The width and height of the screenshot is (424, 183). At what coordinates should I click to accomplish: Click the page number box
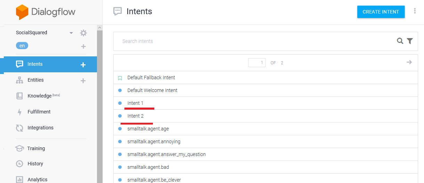tap(257, 63)
